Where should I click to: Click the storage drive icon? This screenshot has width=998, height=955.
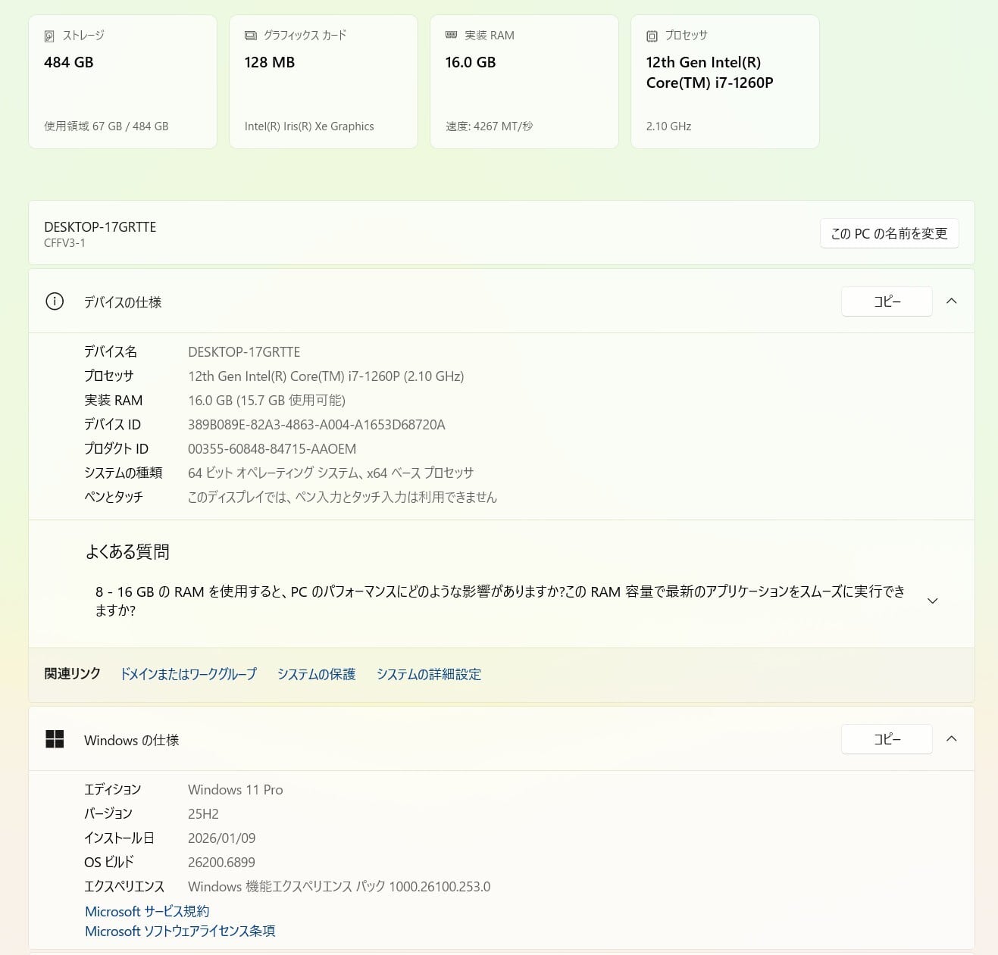tap(49, 36)
